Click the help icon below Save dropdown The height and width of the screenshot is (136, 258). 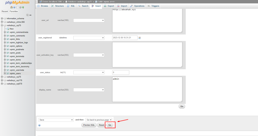pyautogui.click(x=40, y=125)
